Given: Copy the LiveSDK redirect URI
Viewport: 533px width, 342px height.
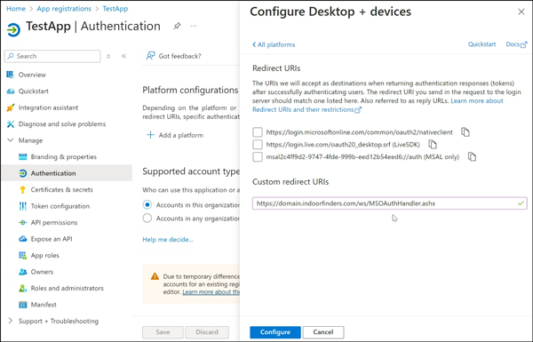Looking at the screenshot, I should coord(433,145).
